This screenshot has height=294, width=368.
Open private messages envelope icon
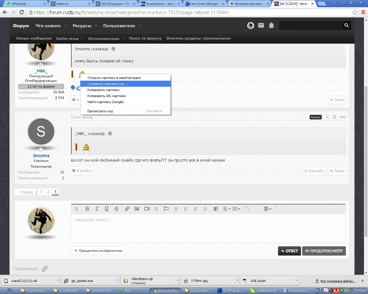pos(261,25)
